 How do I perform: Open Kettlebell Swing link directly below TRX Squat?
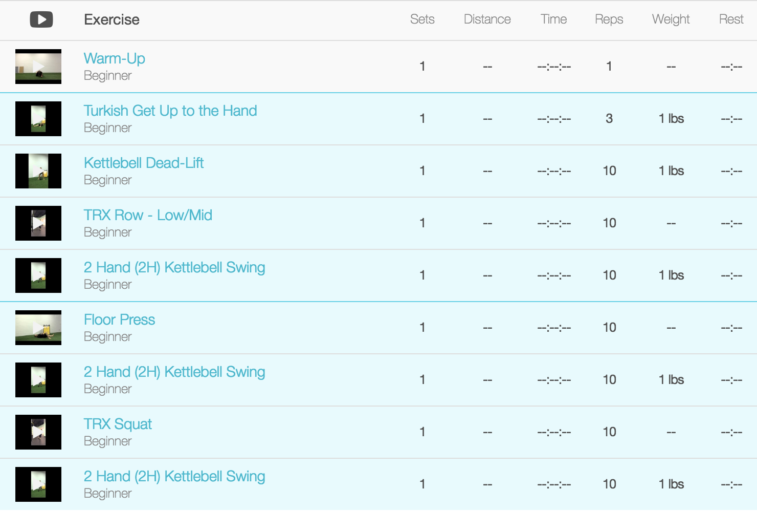[174, 476]
